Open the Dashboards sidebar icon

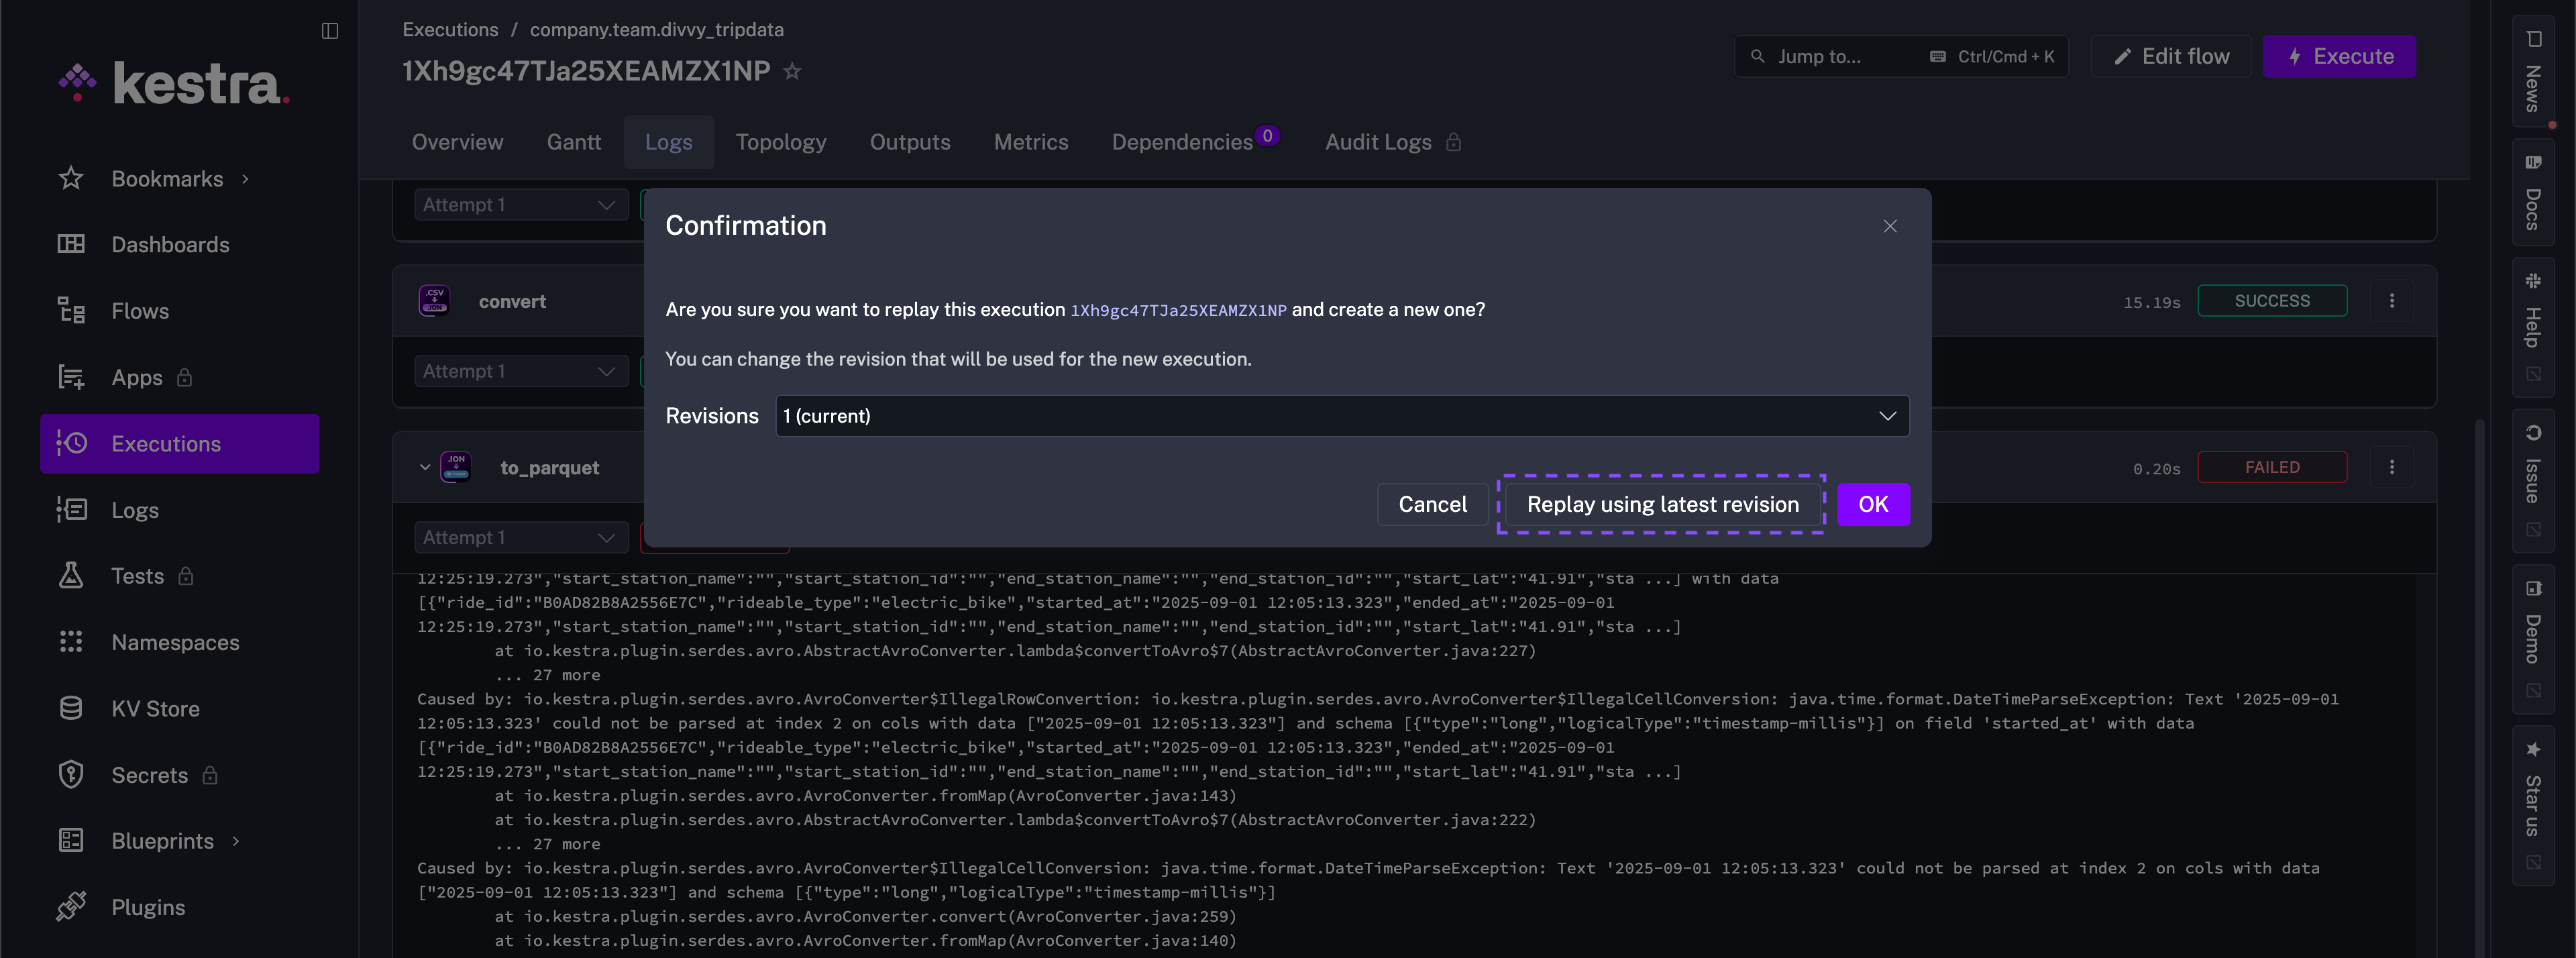tap(71, 244)
